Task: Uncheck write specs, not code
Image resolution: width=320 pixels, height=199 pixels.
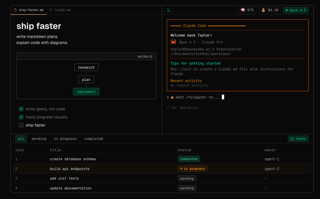Action: coord(21,109)
